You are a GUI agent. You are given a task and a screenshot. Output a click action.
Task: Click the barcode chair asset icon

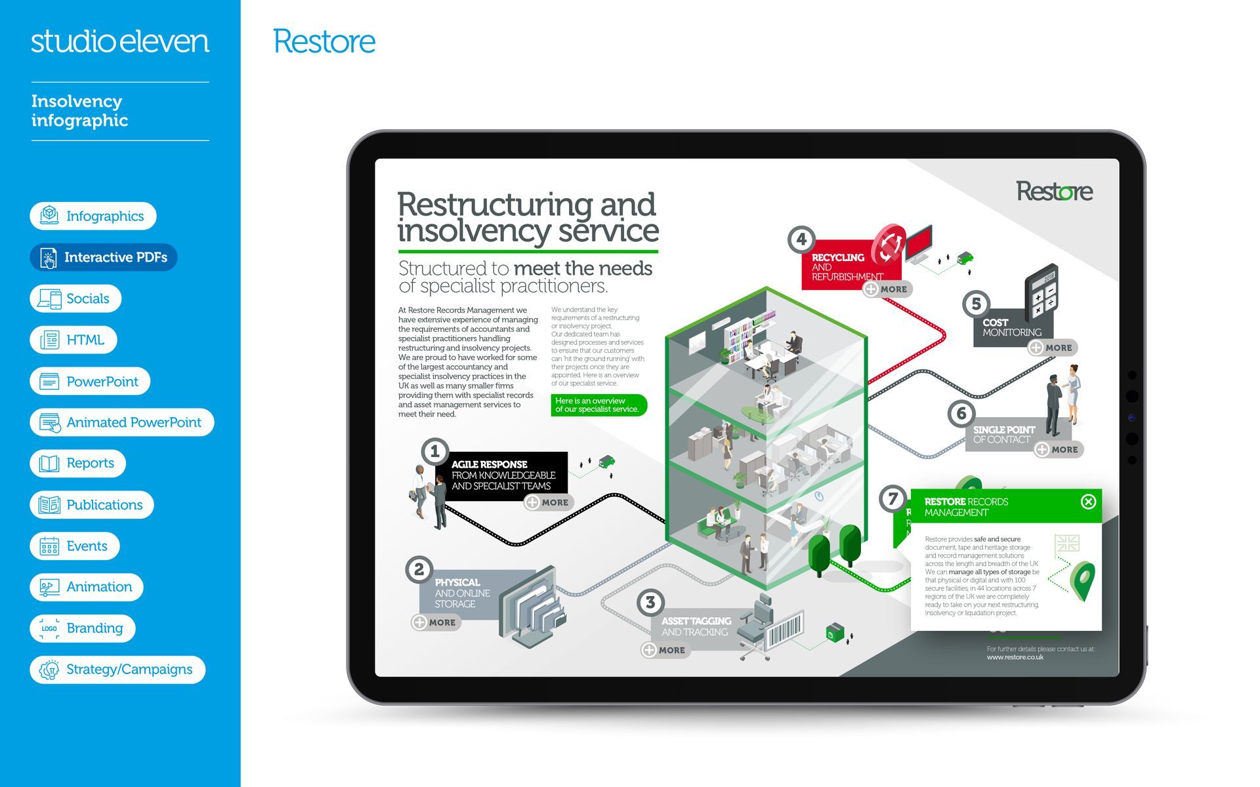(770, 628)
